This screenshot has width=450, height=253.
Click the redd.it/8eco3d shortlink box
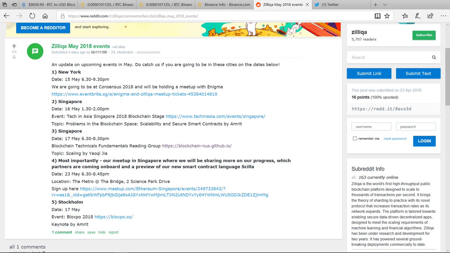pyautogui.click(x=393, y=109)
